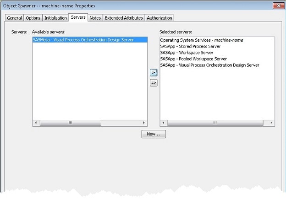
Task: Close the Object Spawner Properties dialog
Action: pos(279,5)
